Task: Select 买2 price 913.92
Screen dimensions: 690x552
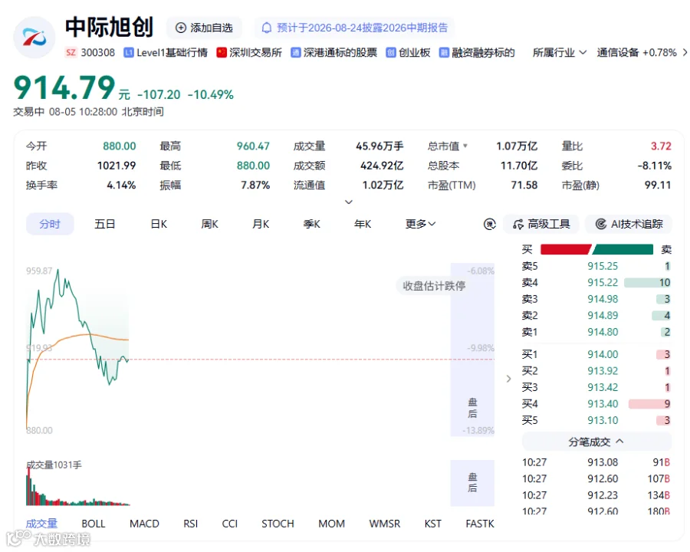Action: [603, 371]
